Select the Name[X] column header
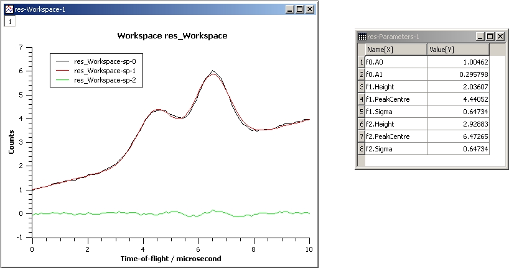 (x=395, y=50)
